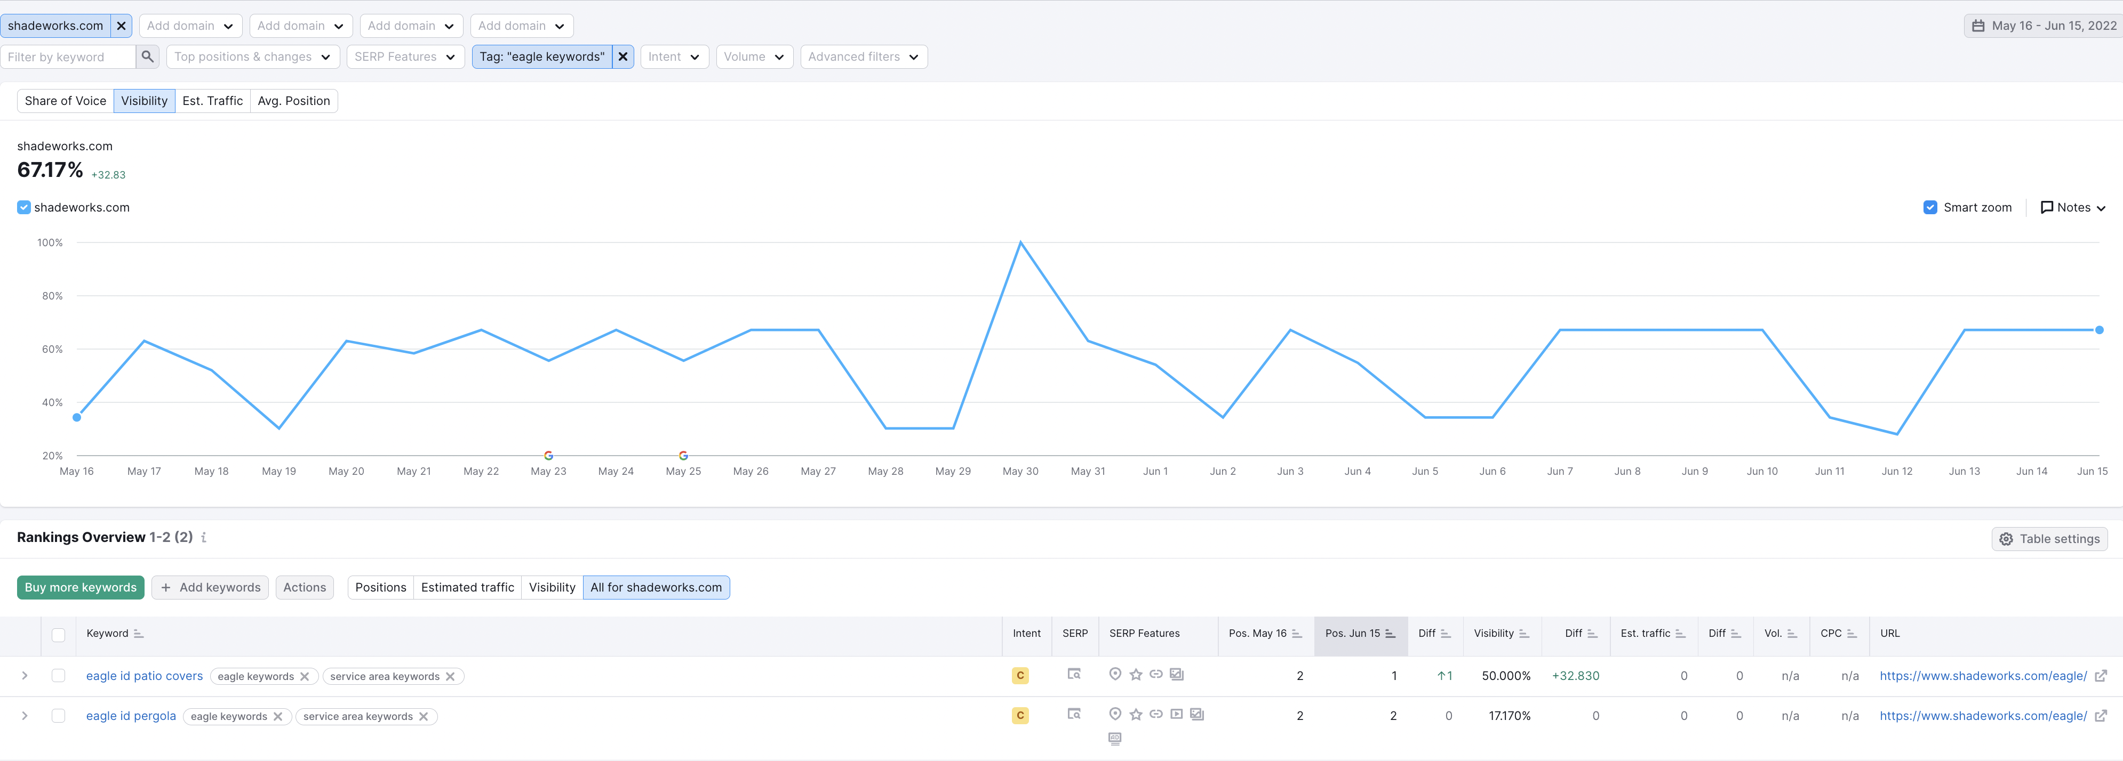Open Top positions & changes filter

click(252, 57)
